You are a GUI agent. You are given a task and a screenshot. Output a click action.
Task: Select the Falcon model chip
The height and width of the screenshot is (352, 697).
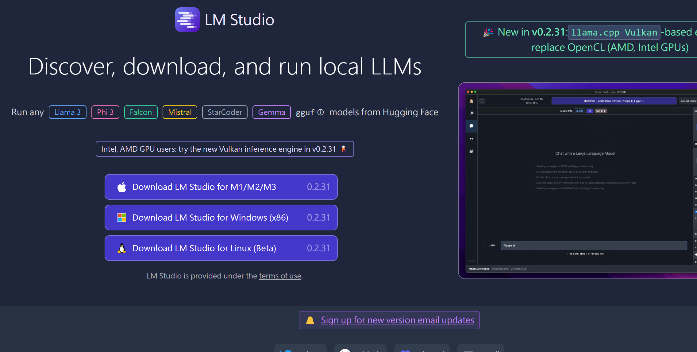(x=141, y=112)
